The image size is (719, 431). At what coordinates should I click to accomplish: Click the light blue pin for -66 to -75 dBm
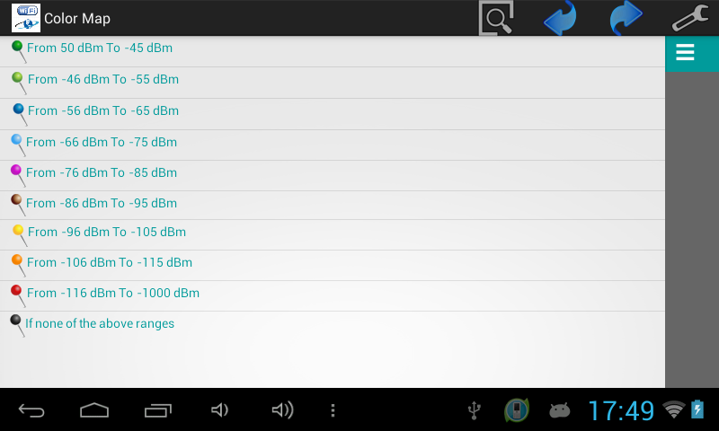[17, 145]
